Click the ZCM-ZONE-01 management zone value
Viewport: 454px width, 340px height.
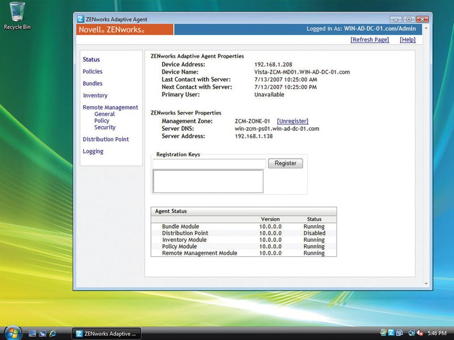pos(252,121)
